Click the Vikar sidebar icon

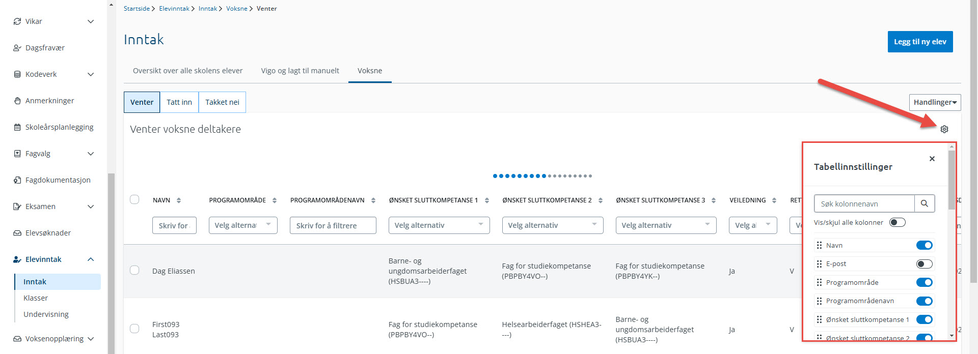[x=17, y=21]
